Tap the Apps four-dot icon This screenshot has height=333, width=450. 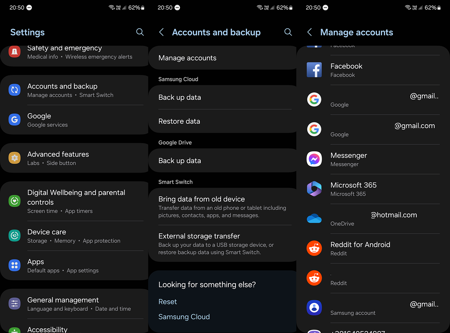coord(15,265)
